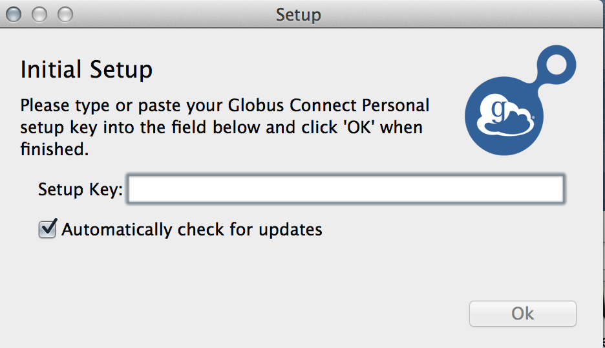
Task: Click the 'Initial Setup' heading
Action: pyautogui.click(x=87, y=69)
